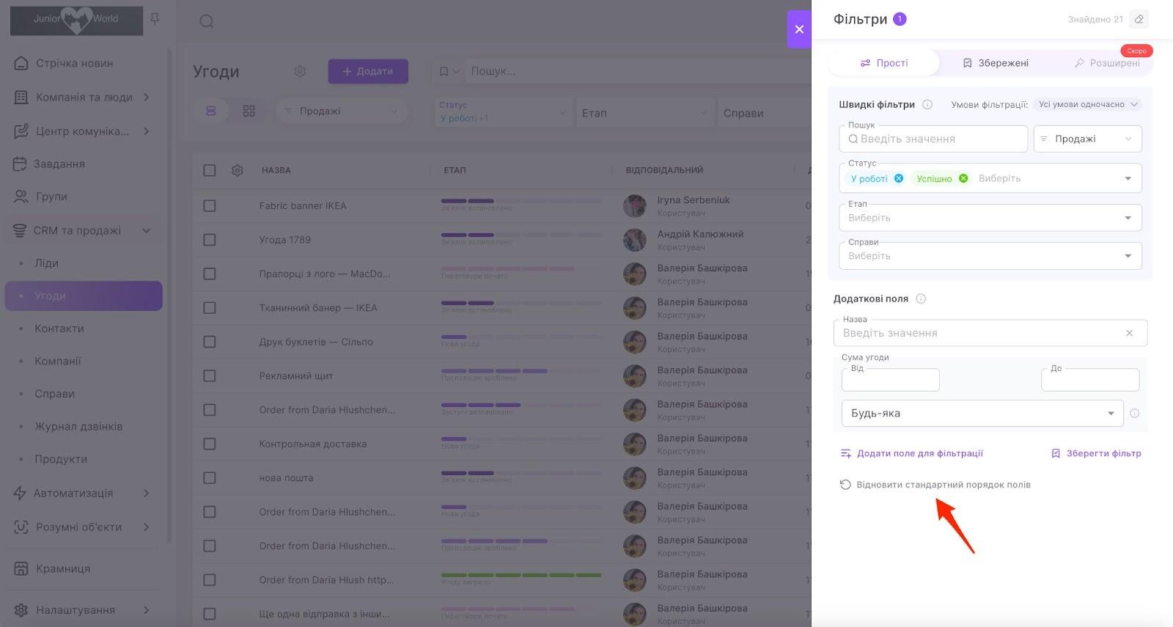Open Контакти in the CRM sidebar
1173x627 pixels.
click(59, 329)
